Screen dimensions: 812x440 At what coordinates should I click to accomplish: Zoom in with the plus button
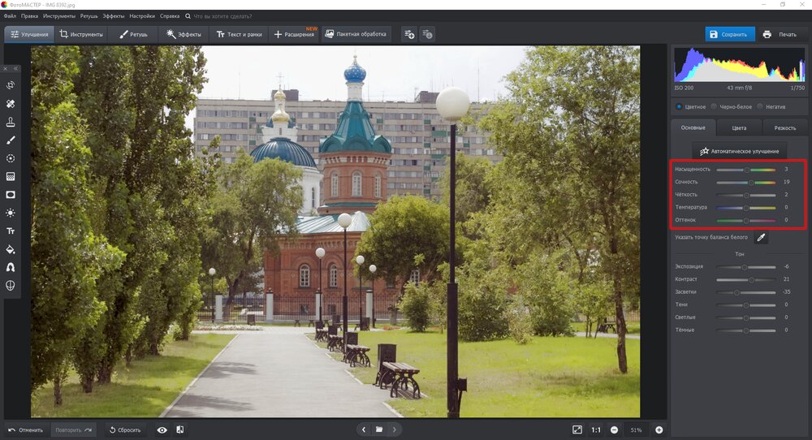tap(659, 429)
